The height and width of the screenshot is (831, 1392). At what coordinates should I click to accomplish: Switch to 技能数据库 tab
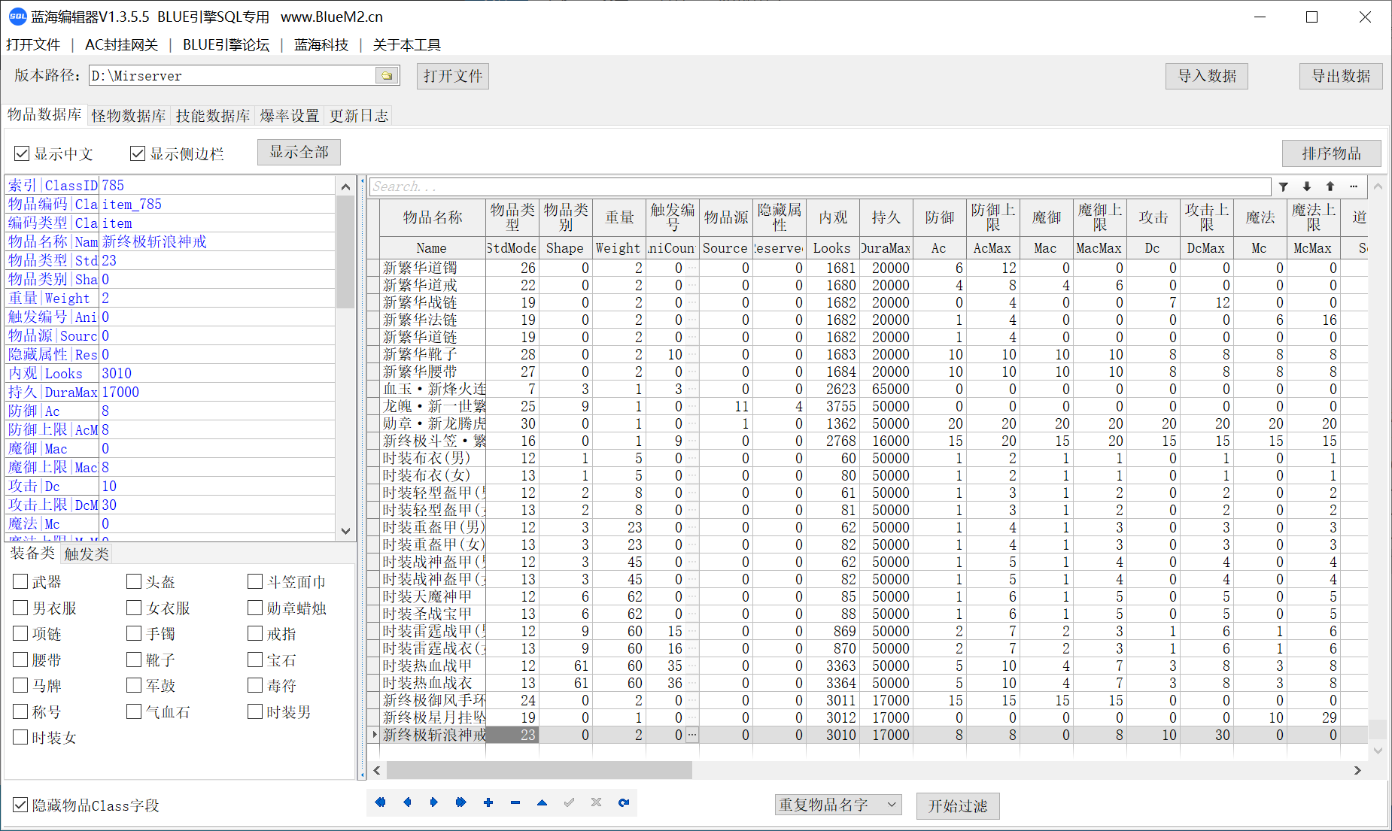213,116
